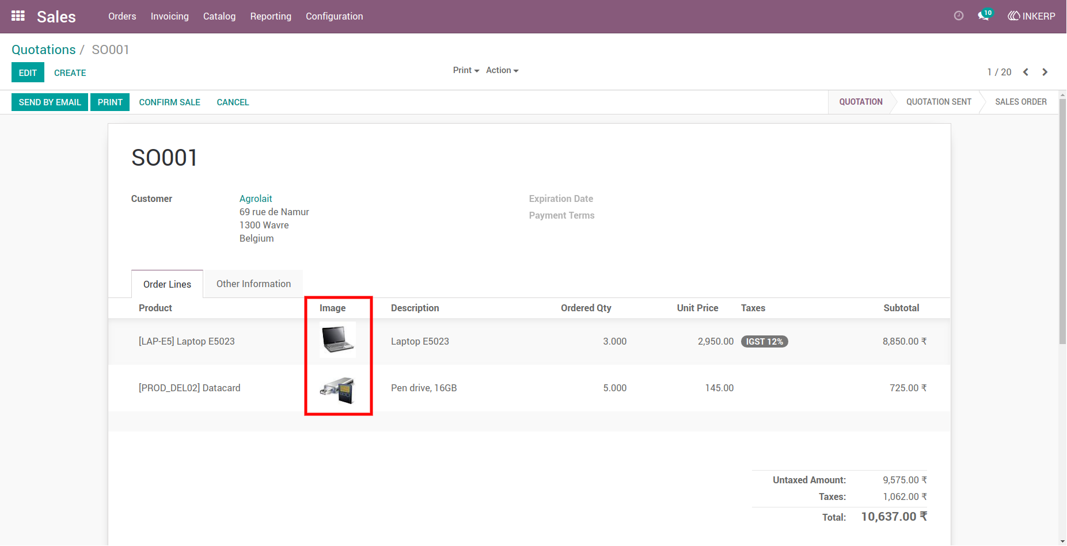1067x546 pixels.
Task: Open the Configuration menu
Action: click(335, 16)
